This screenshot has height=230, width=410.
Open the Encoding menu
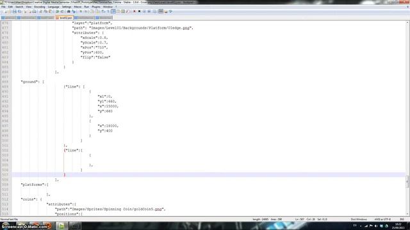point(40,7)
